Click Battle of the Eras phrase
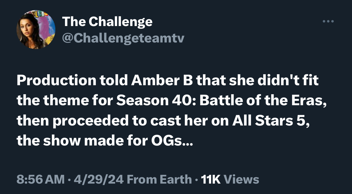This screenshot has width=352, height=194. pos(263,101)
